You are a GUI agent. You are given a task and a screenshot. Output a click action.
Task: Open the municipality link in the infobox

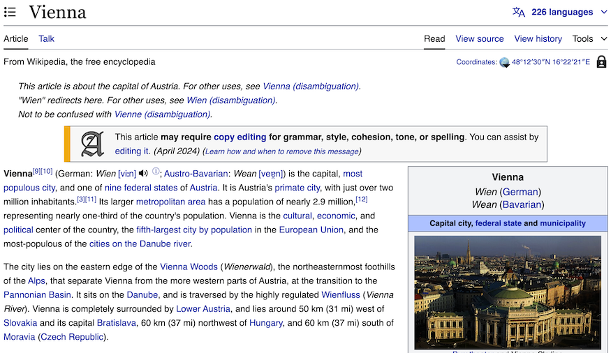pos(563,223)
